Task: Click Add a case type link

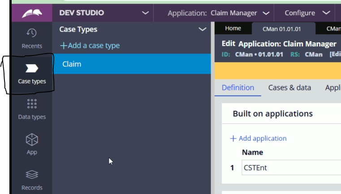Action: (x=90, y=46)
